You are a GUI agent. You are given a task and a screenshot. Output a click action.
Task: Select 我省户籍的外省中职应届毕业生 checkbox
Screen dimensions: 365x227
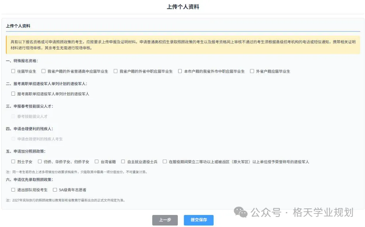(115, 71)
